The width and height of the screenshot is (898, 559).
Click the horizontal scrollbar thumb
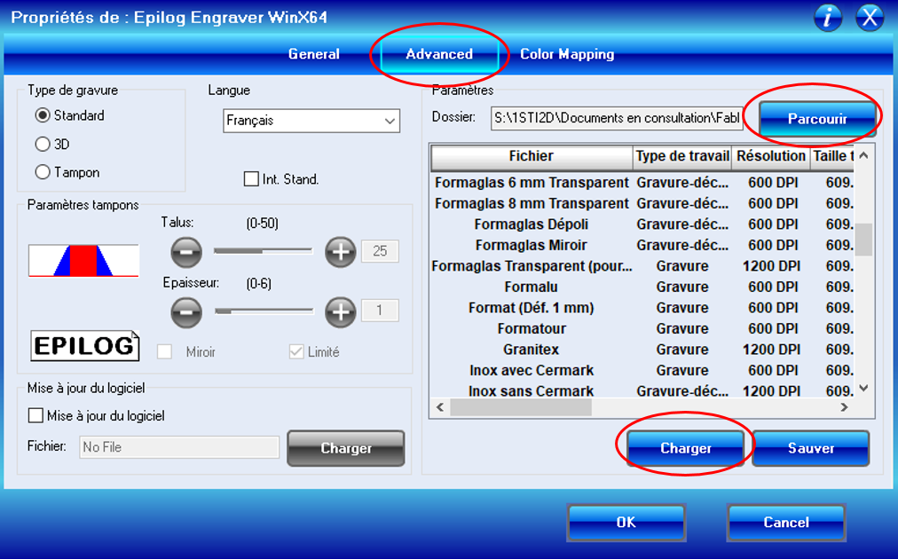coord(521,407)
